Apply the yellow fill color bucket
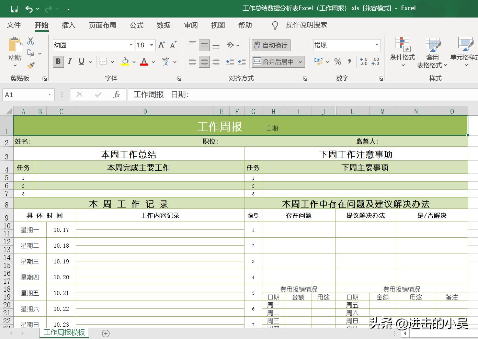The image size is (478, 339). coord(125,61)
